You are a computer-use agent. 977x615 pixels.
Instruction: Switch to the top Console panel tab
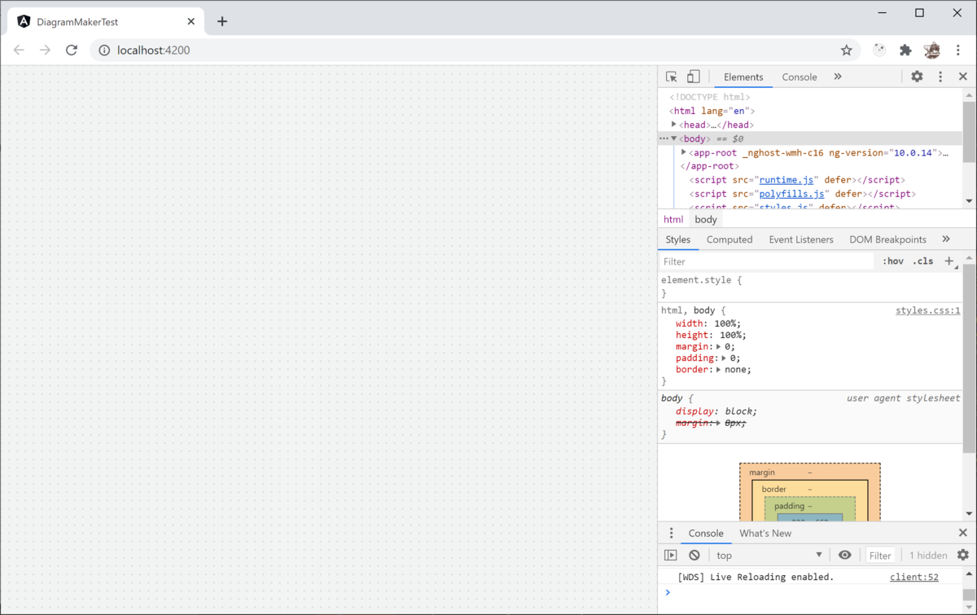[800, 77]
